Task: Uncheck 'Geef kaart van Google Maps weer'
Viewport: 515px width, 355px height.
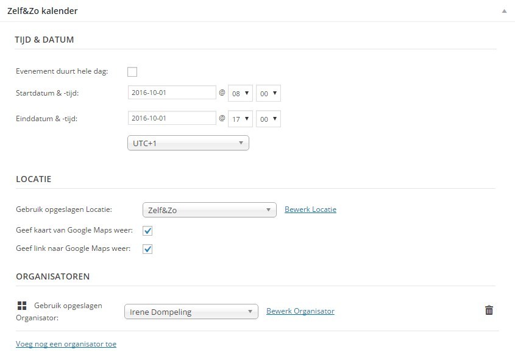Action: (147, 231)
